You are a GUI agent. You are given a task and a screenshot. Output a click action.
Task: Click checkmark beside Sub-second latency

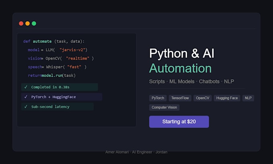[x=26, y=107]
